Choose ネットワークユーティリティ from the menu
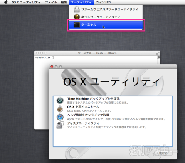Viewport: 185px width, 163px height. click(x=106, y=17)
